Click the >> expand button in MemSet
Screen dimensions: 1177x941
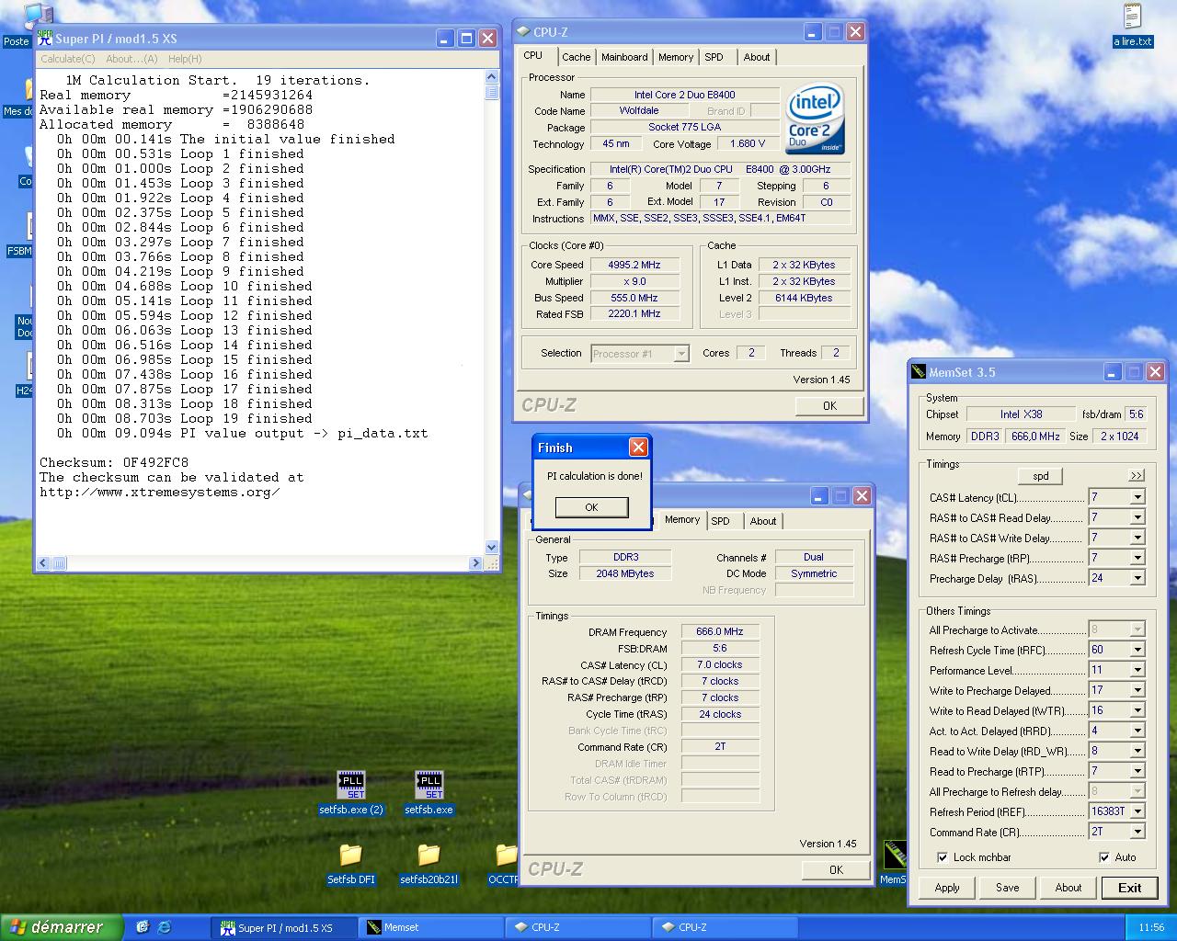pos(1137,476)
